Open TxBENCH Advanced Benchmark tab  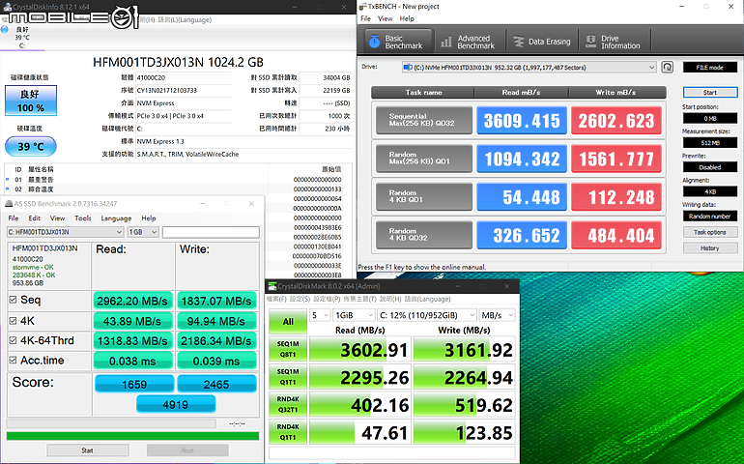[469, 42]
